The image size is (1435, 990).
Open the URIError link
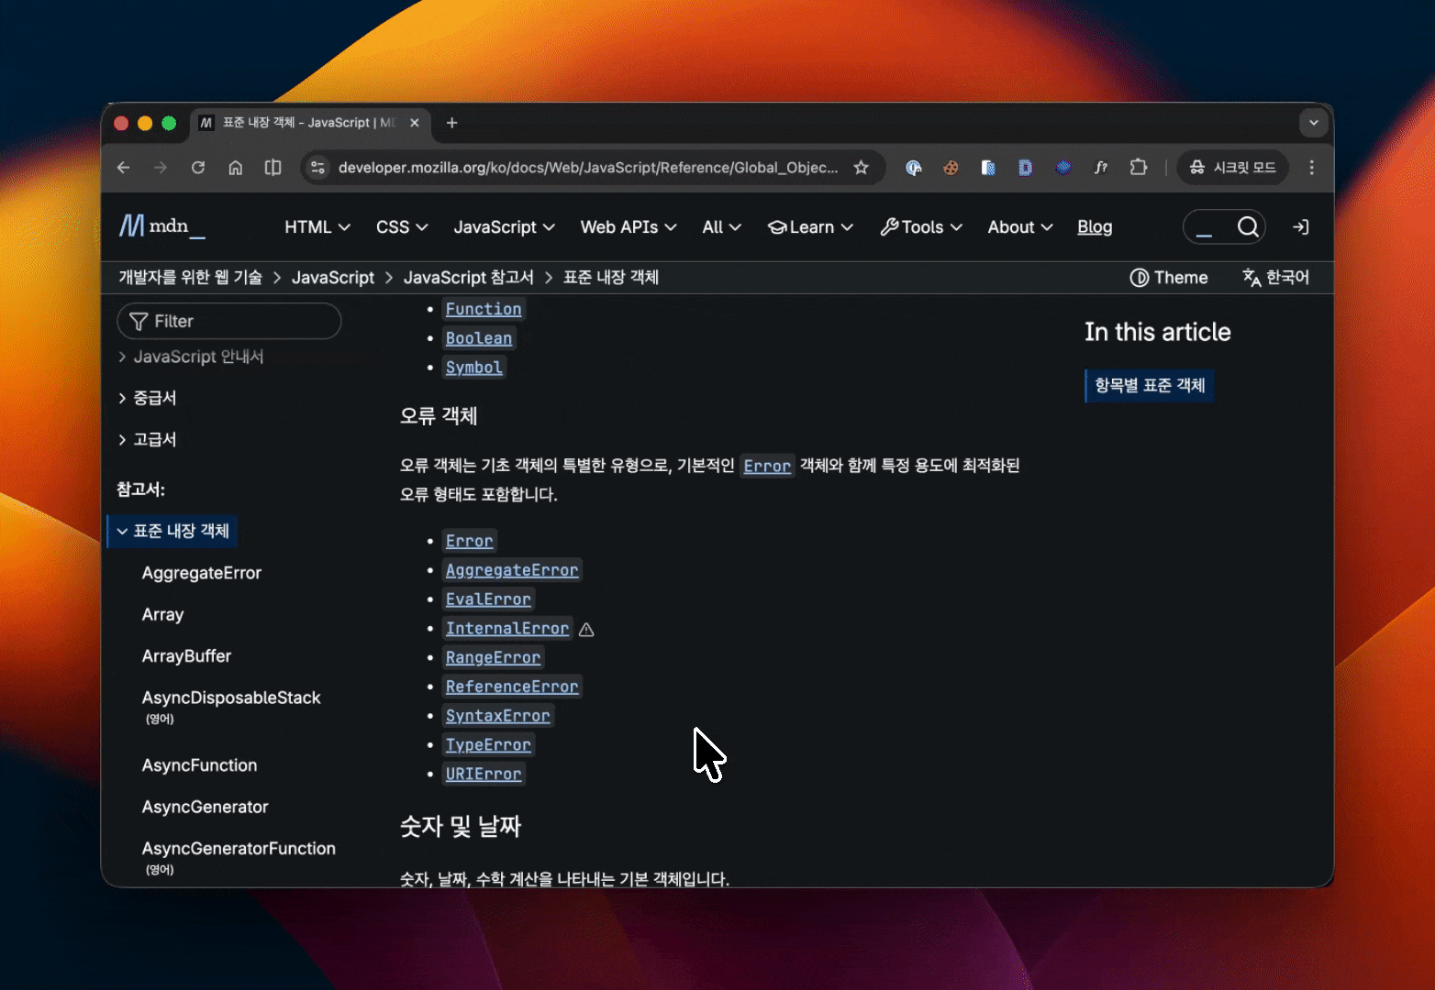click(484, 775)
